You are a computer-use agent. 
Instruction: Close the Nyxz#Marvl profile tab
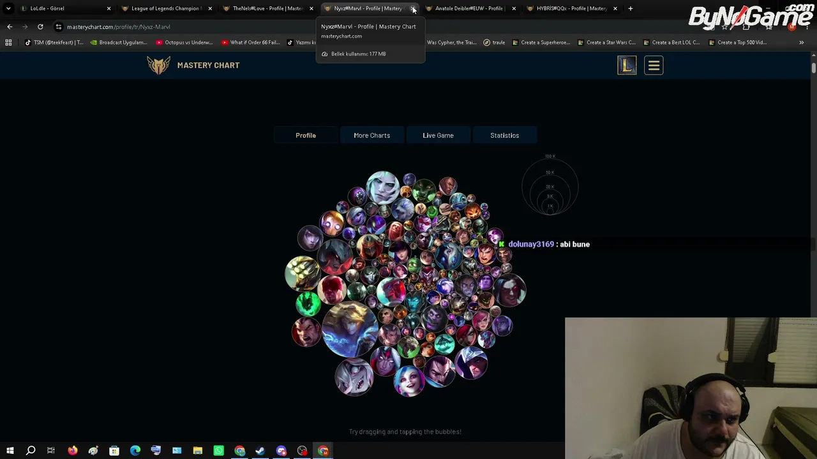pyautogui.click(x=412, y=8)
